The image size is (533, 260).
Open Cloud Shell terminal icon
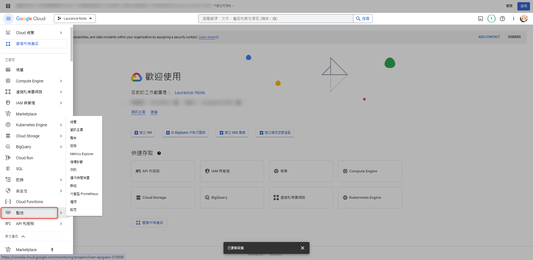point(481,19)
